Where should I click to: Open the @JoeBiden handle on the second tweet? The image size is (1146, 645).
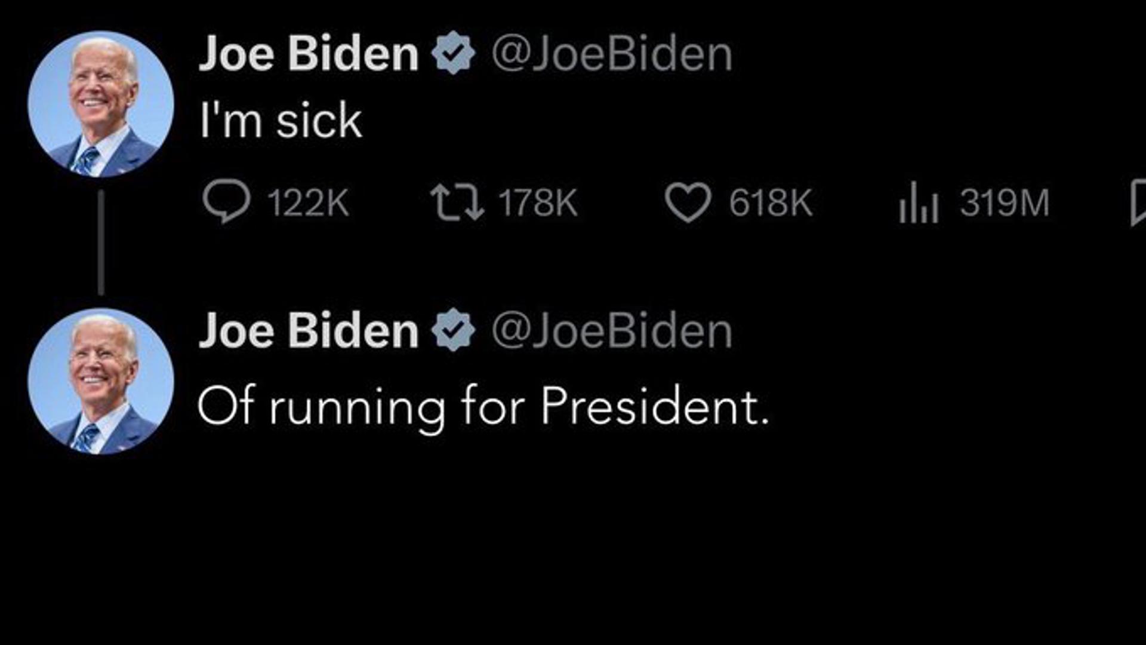pos(612,331)
